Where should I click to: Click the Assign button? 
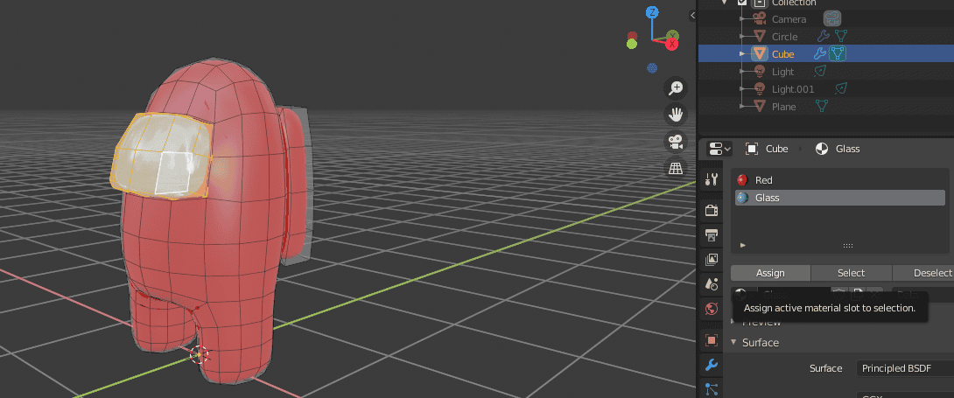(x=770, y=273)
